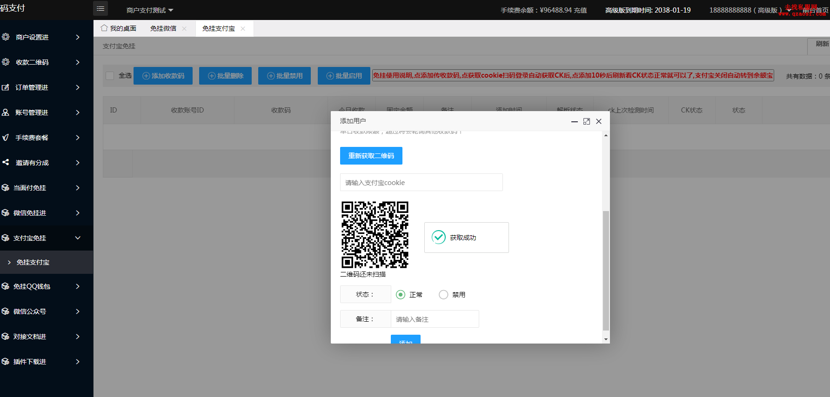Click the vertical scrollbar thumb in 添加用户 dialog
This screenshot has height=397, width=830.
[x=606, y=271]
